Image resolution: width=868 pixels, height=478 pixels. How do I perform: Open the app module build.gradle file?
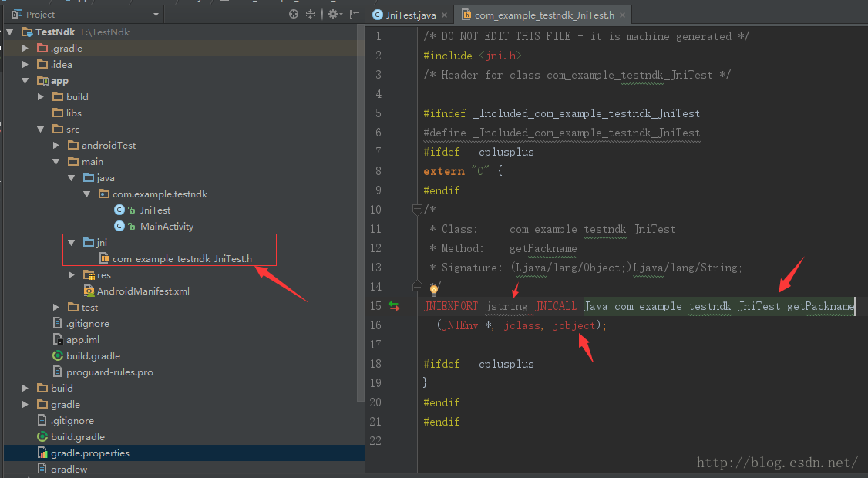(x=93, y=355)
